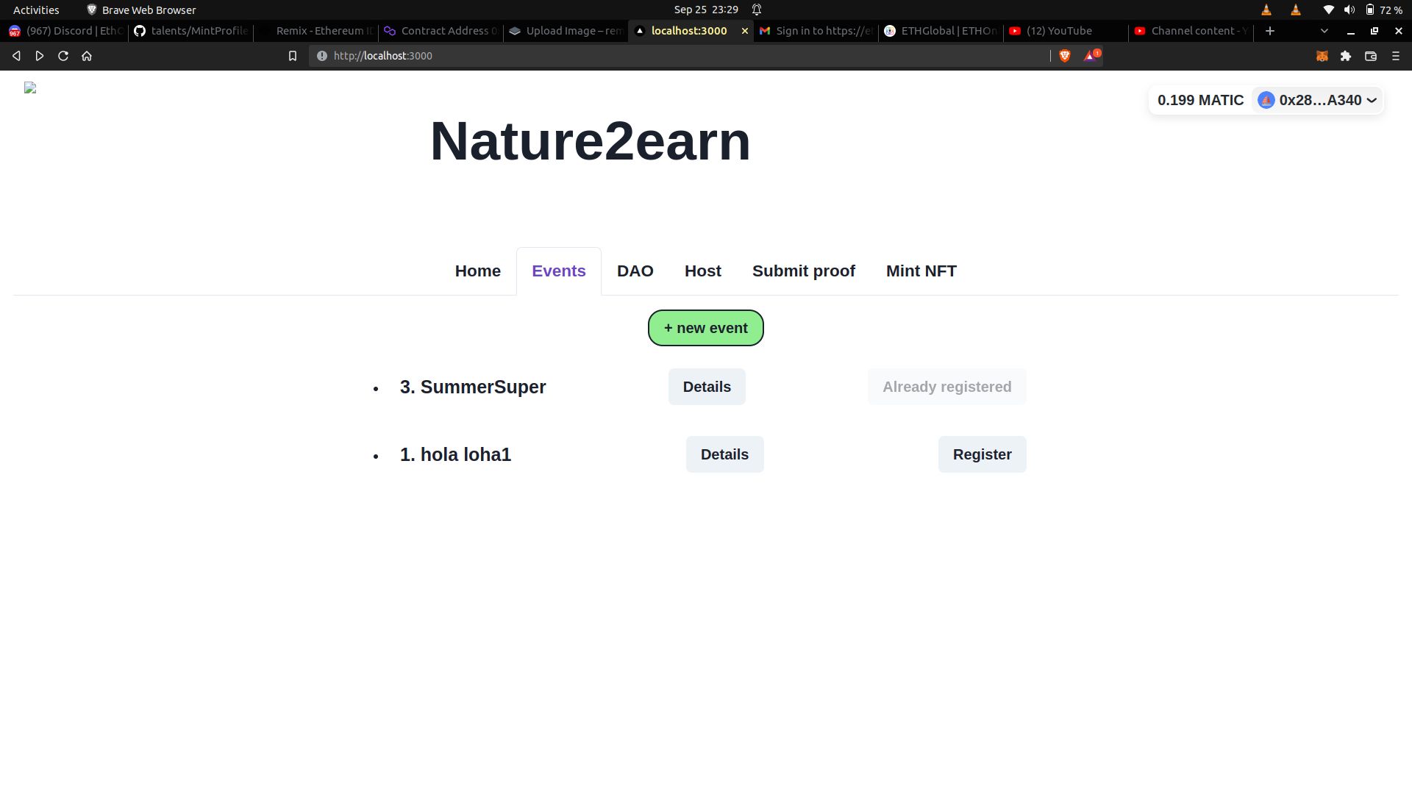
Task: Click the Register button for hola loha1
Action: click(x=983, y=454)
